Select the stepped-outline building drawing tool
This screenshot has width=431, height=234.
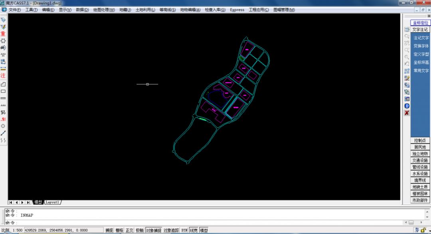tap(3, 85)
